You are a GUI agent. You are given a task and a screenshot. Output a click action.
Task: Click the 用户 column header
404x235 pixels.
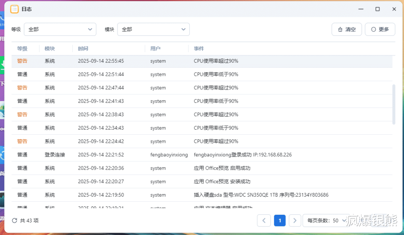click(x=155, y=48)
